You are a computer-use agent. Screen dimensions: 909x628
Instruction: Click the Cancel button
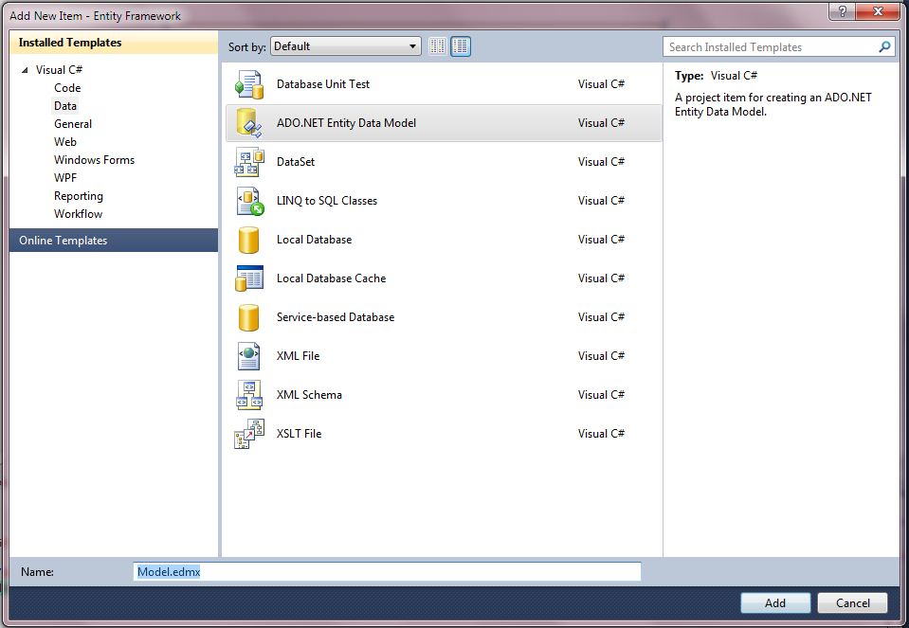tap(851, 602)
